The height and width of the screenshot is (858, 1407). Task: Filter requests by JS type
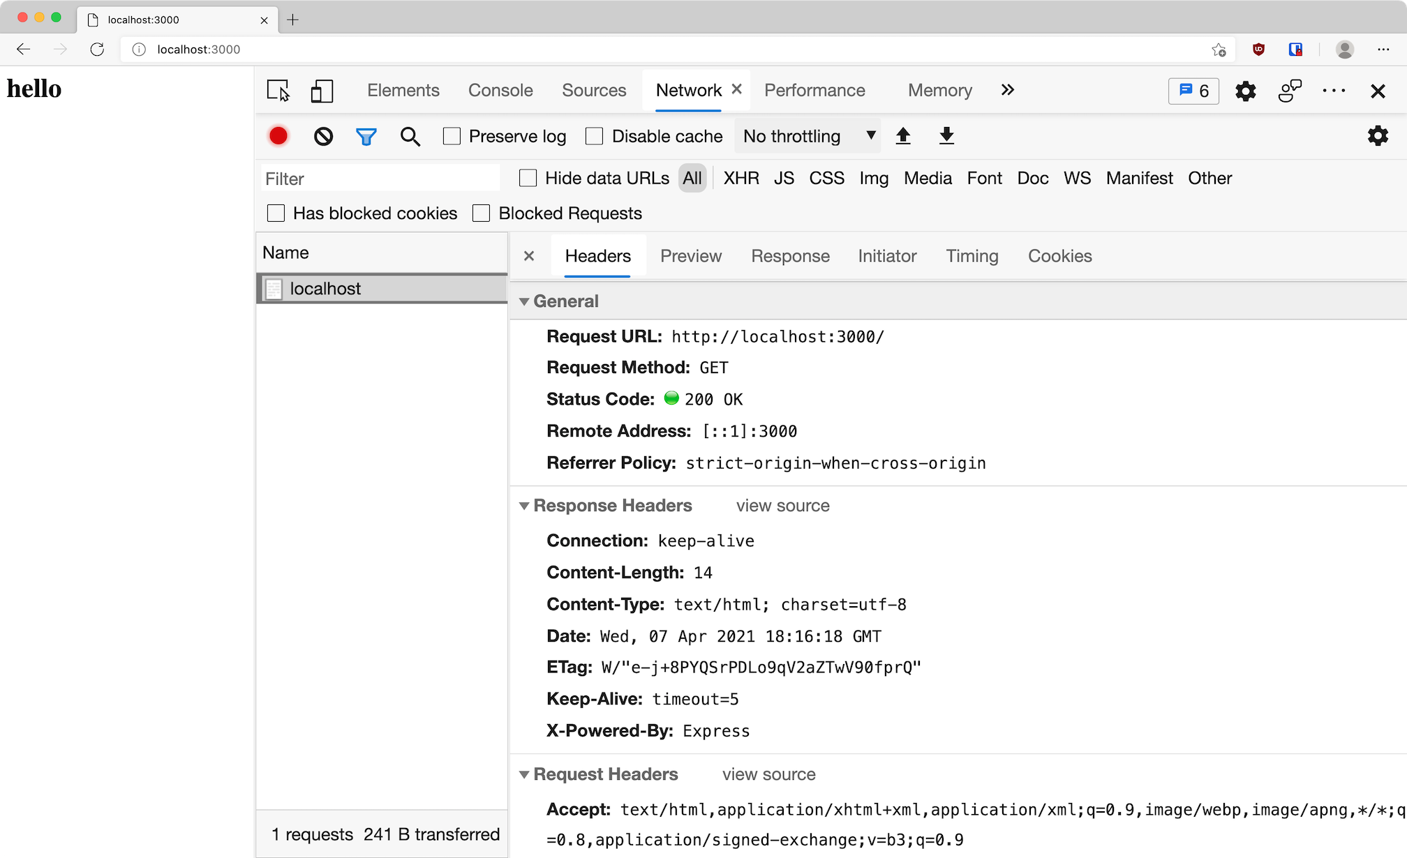pos(784,178)
